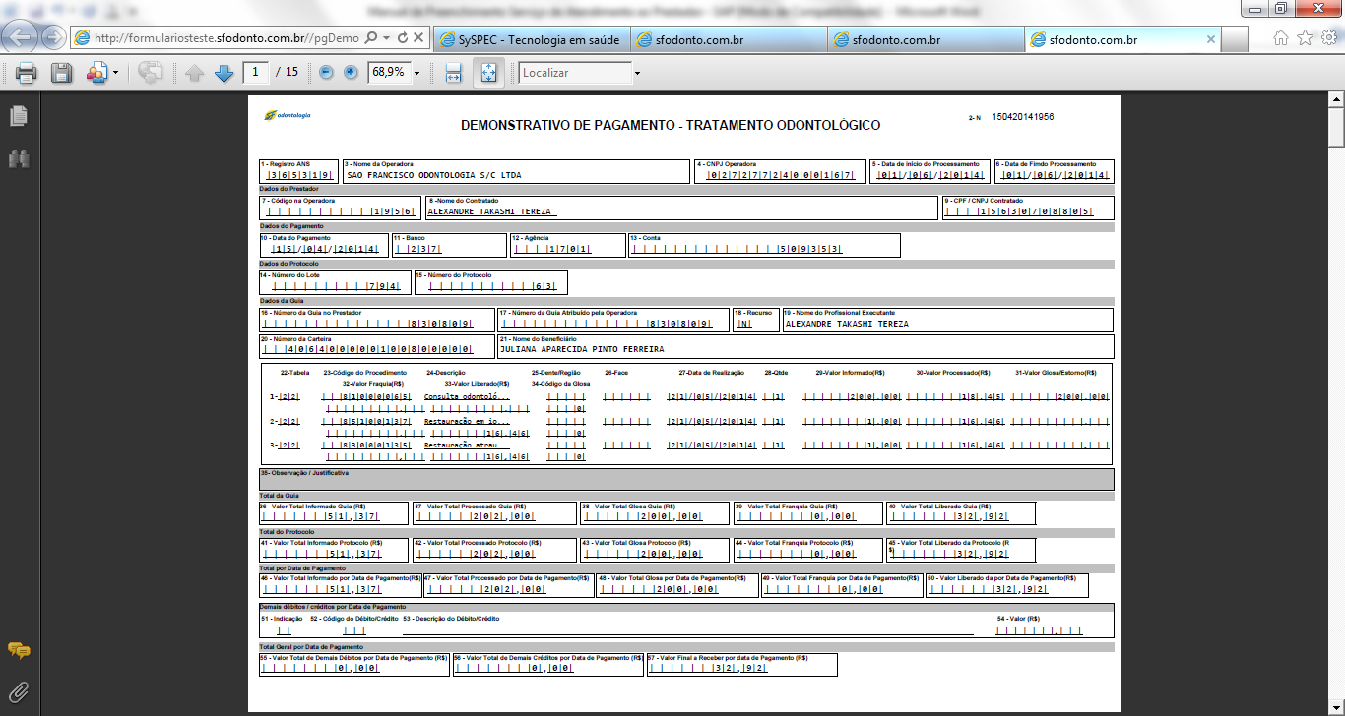Open the browser Tools gear menu
This screenshot has width=1345, height=716.
point(1328,39)
